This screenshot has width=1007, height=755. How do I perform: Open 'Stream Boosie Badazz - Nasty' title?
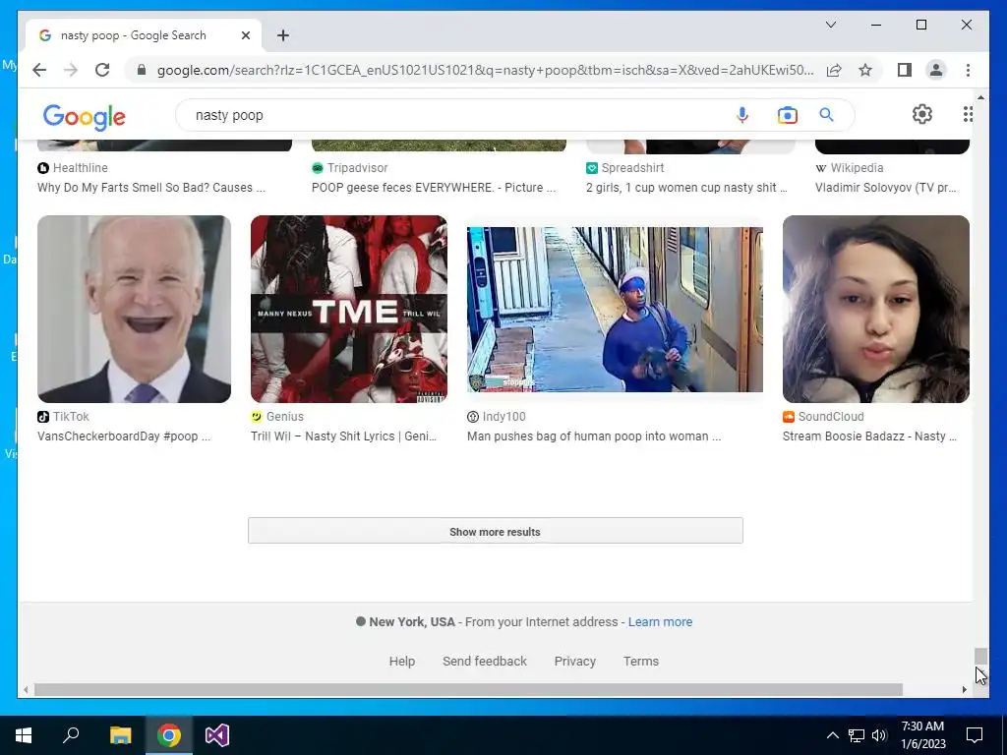point(869,436)
